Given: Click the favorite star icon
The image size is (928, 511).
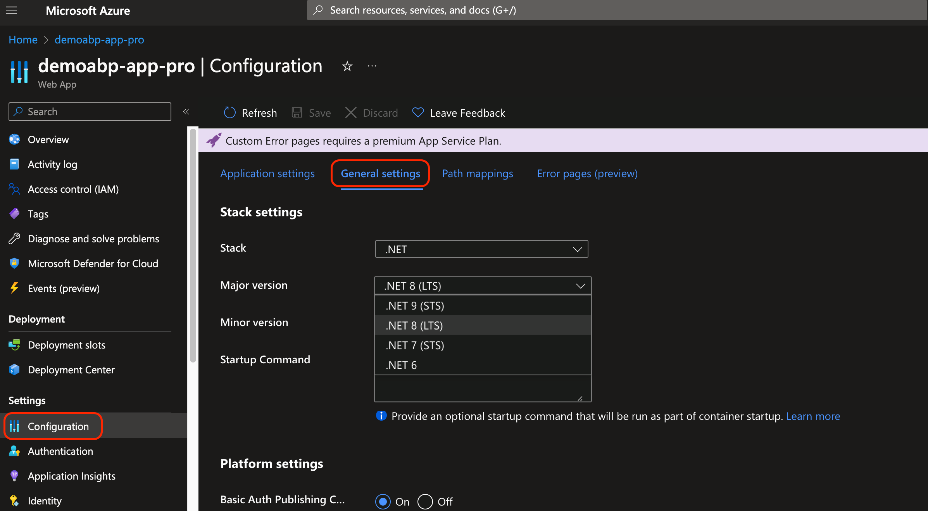Looking at the screenshot, I should tap(347, 66).
